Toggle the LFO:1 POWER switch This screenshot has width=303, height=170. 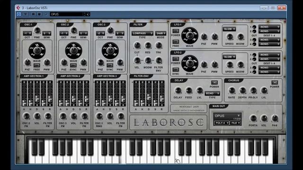(176, 31)
